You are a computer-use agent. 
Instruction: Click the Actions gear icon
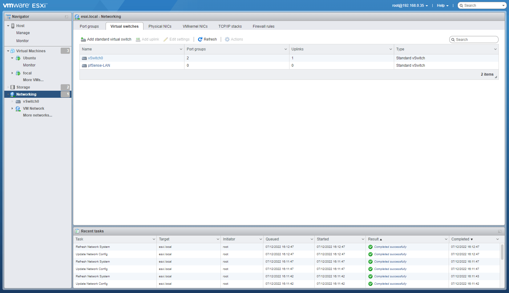tap(227, 39)
